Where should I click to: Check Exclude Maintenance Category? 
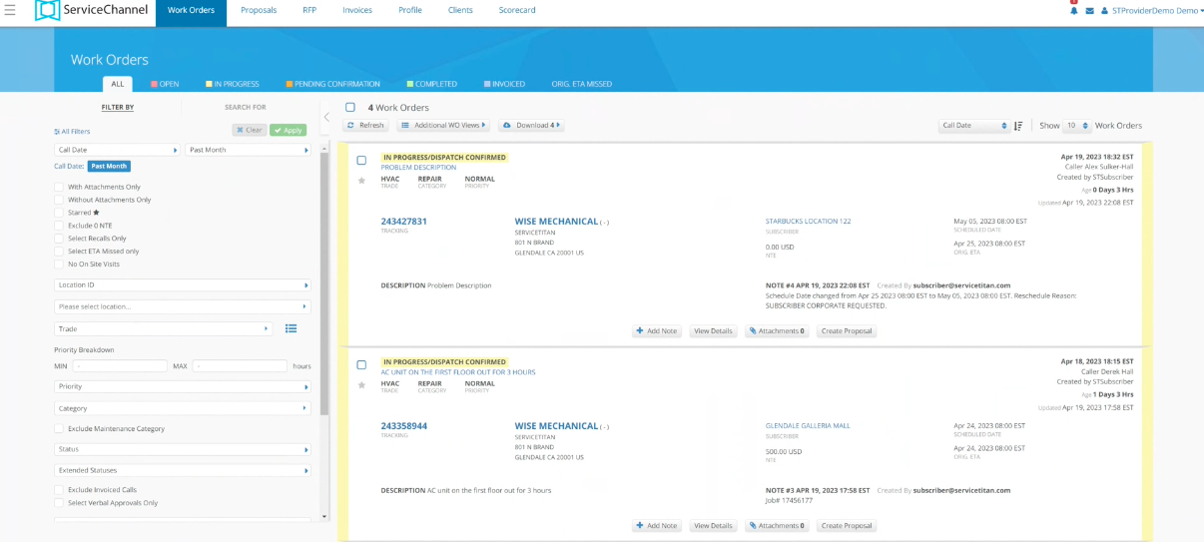click(x=59, y=429)
